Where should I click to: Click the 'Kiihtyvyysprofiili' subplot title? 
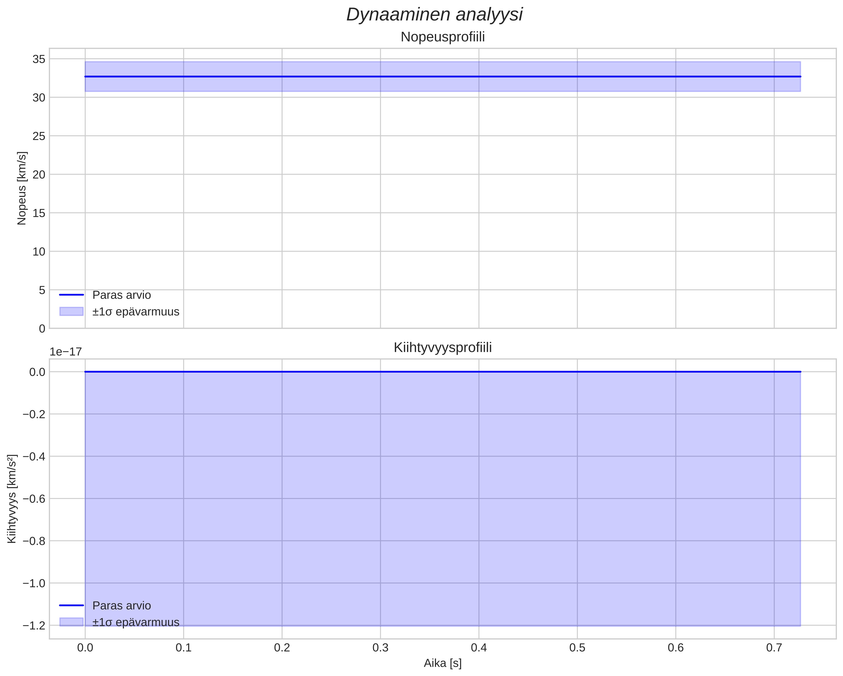click(x=443, y=347)
